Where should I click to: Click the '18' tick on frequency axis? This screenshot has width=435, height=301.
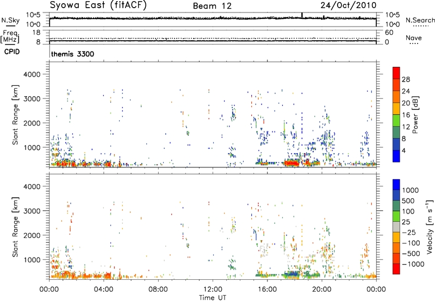point(36,33)
